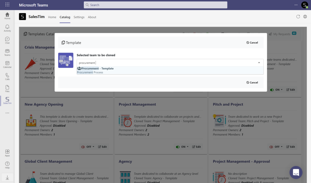311x183 pixels.
Task: Click the New Agency Opening card title
Action: point(44,104)
